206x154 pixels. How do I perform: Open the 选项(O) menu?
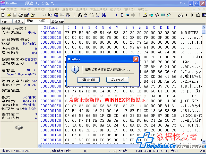pyautogui.click(x=115, y=9)
